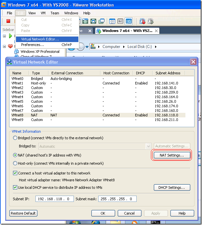Select the NAT (shared host's IP address) radio button
This screenshot has height=225, width=202.
[x=15, y=155]
